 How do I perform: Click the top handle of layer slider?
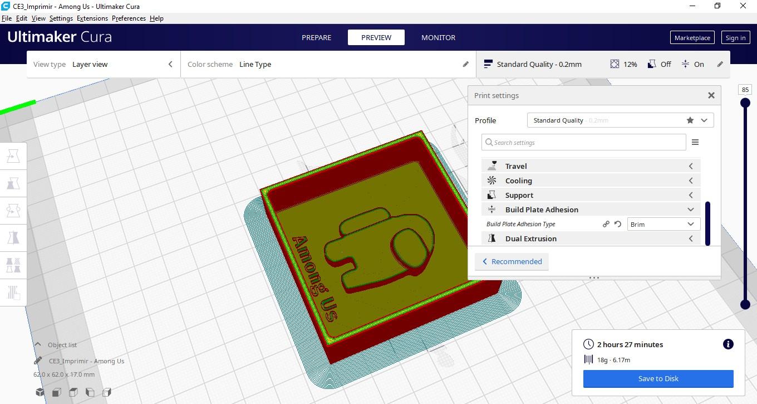click(745, 103)
